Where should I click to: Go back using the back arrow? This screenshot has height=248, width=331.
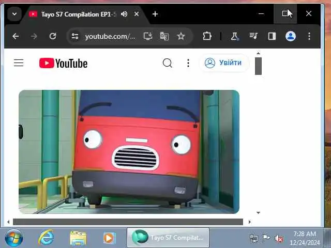[x=16, y=36]
